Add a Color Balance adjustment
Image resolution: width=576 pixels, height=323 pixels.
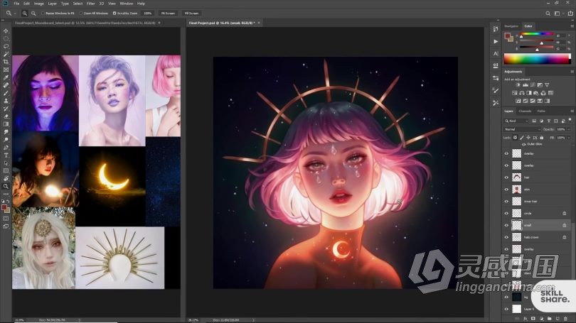[x=522, y=93]
